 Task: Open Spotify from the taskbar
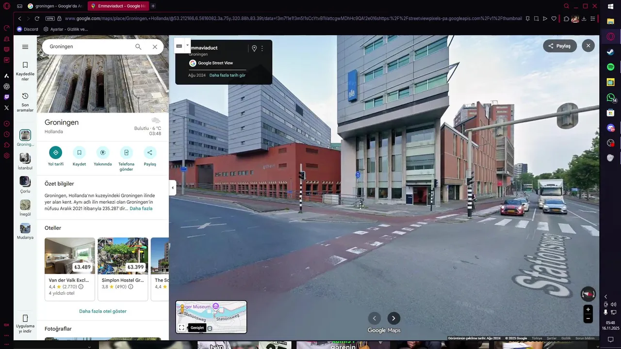pyautogui.click(x=610, y=67)
